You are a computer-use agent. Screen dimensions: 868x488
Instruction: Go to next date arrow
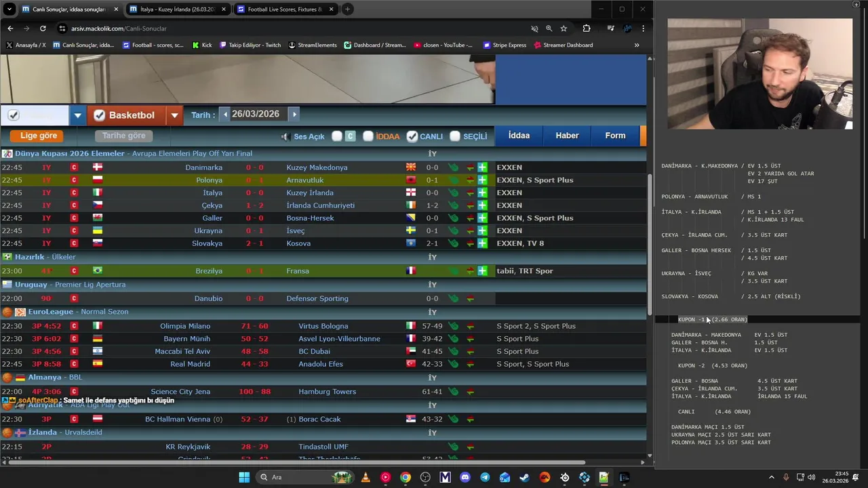click(294, 115)
